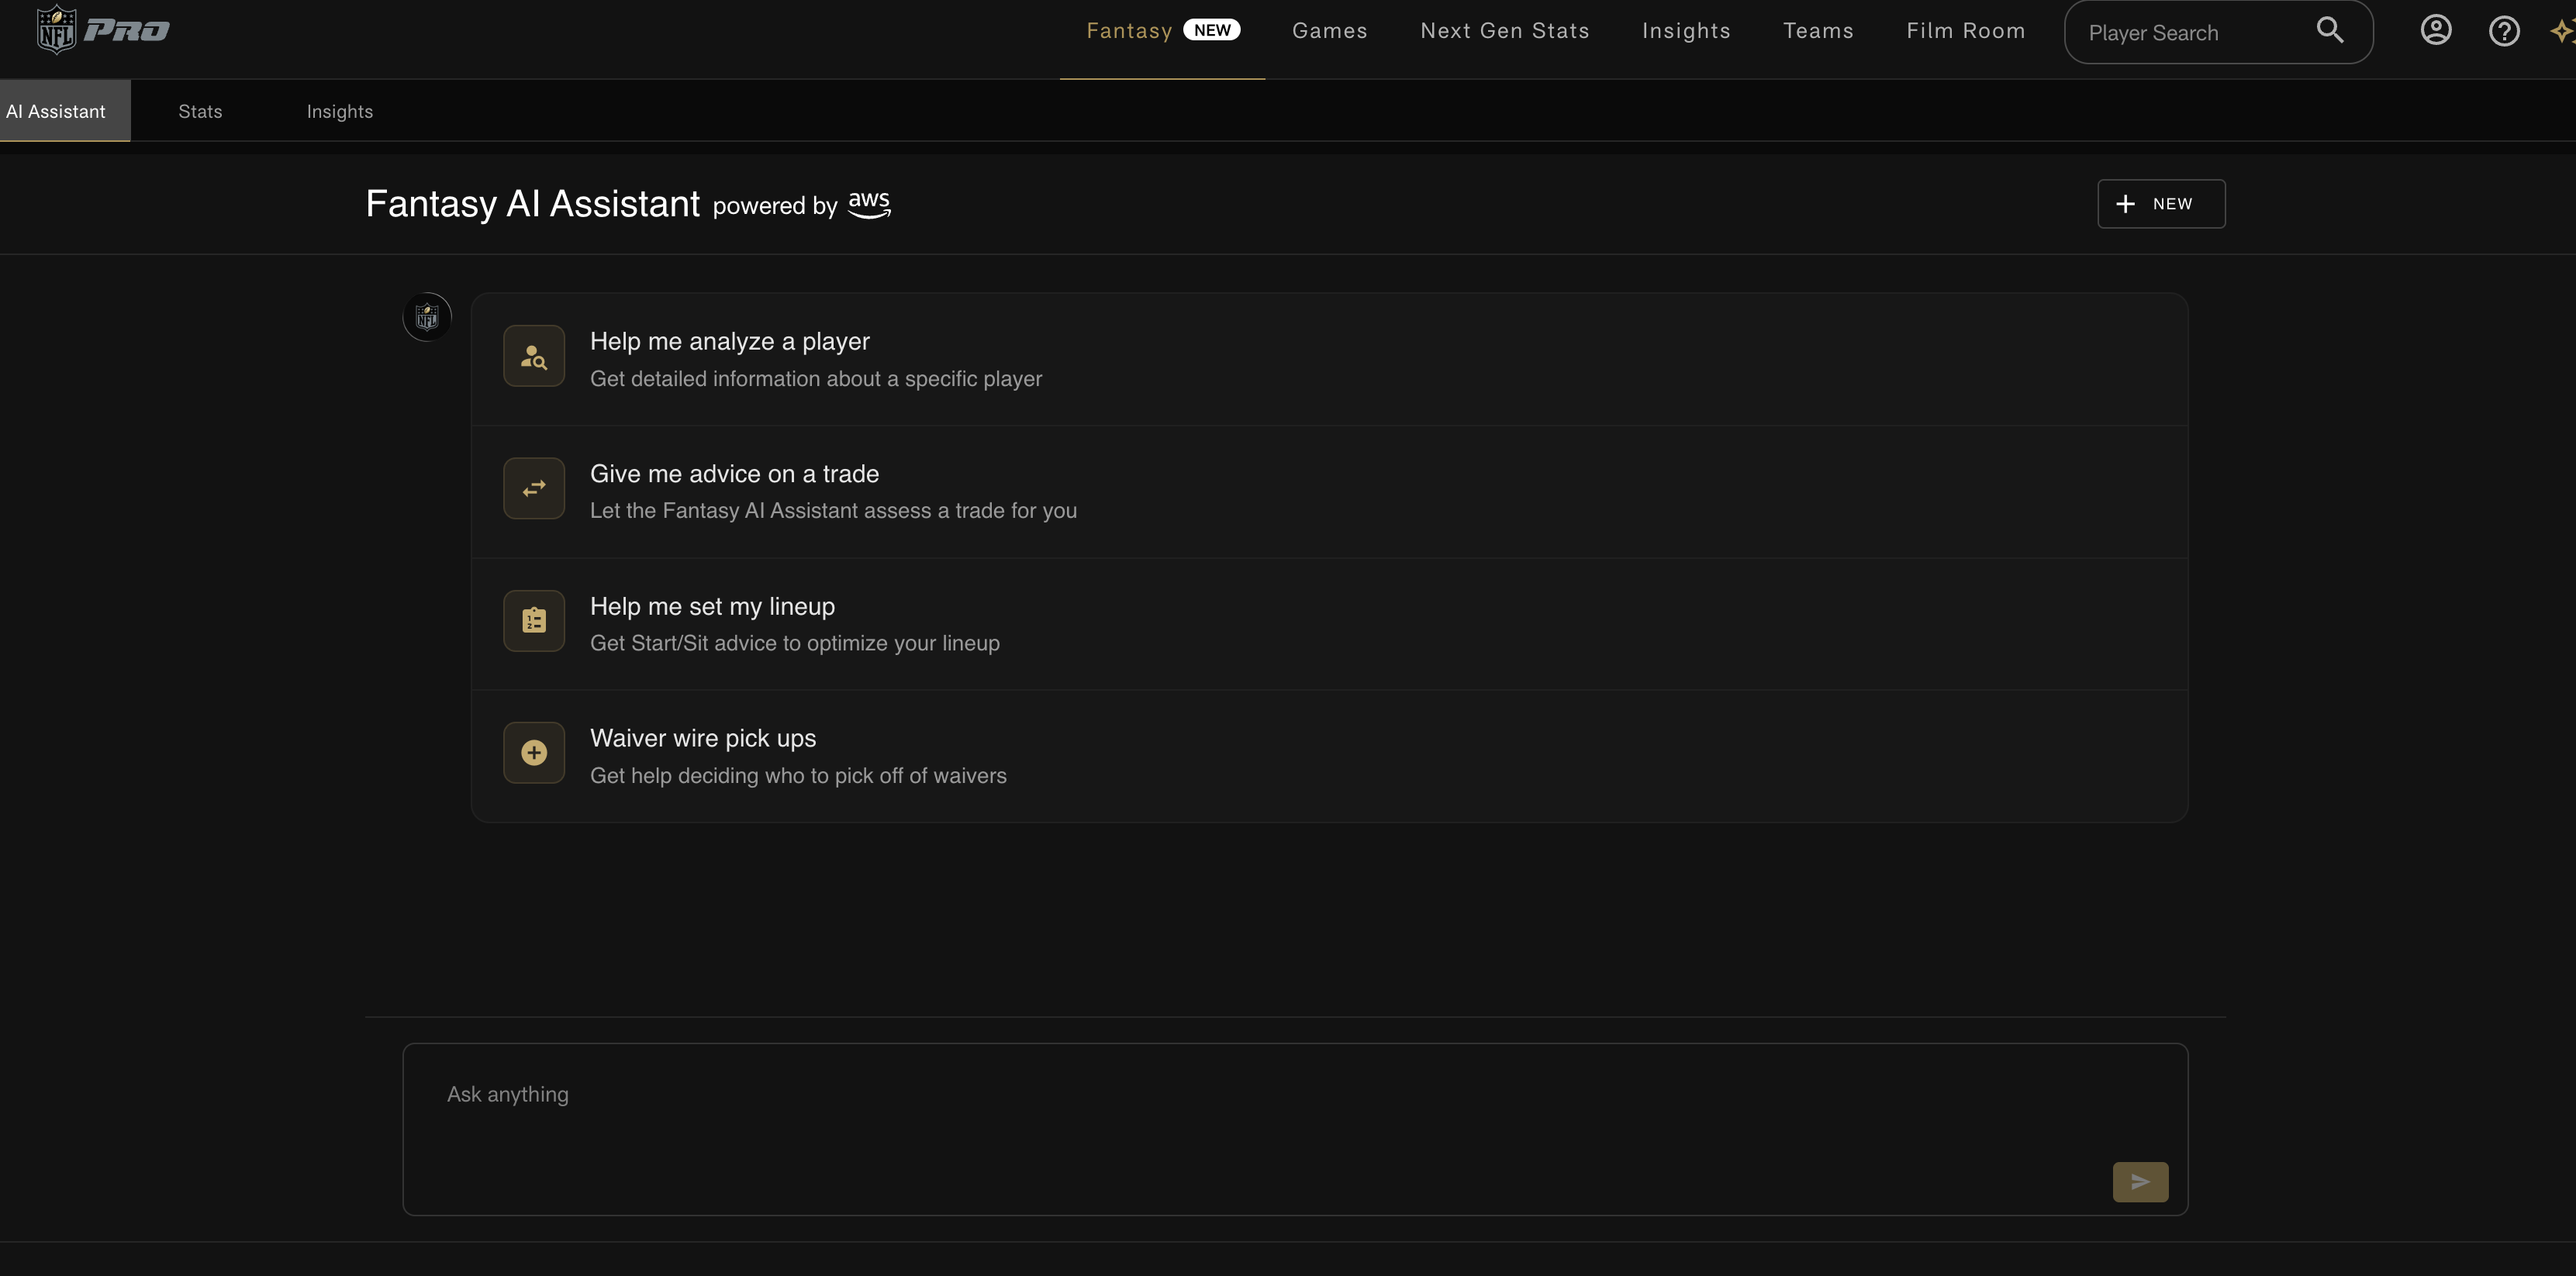Viewport: 2576px width, 1276px height.
Task: Start a new chat with NEW button
Action: click(2160, 204)
